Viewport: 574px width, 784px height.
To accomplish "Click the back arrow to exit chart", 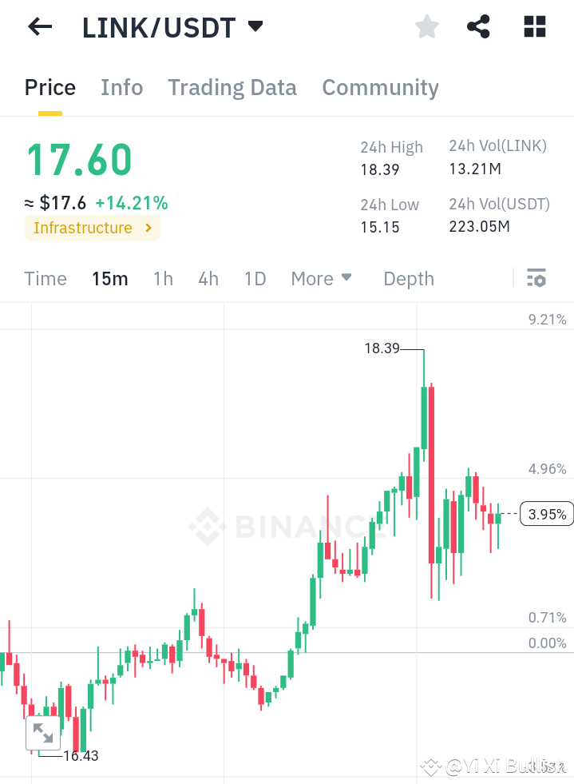I will pos(38,26).
